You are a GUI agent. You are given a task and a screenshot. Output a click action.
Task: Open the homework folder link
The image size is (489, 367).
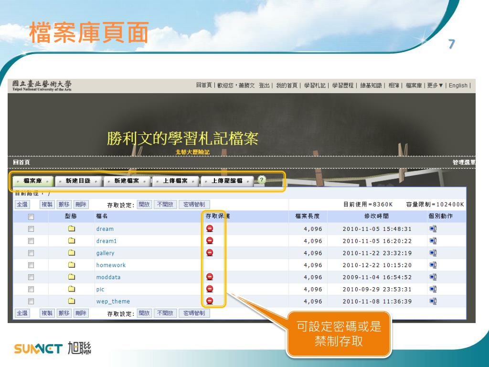tap(111, 265)
